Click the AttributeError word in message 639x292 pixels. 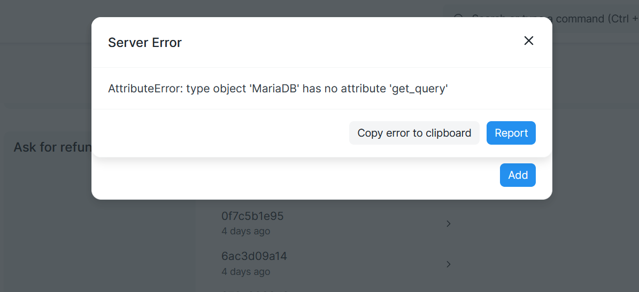tap(144, 89)
